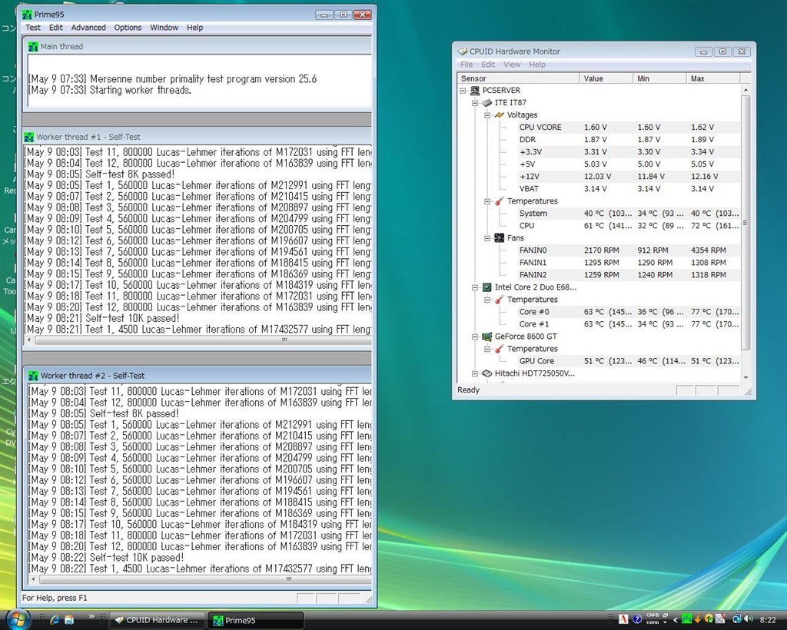The width and height of the screenshot is (787, 630).
Task: Click the Main thread window icon
Action: pos(33,47)
